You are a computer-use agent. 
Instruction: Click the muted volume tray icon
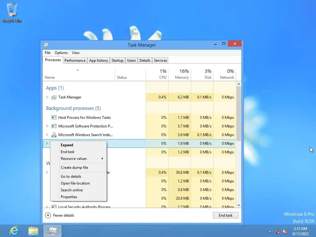(x=285, y=231)
